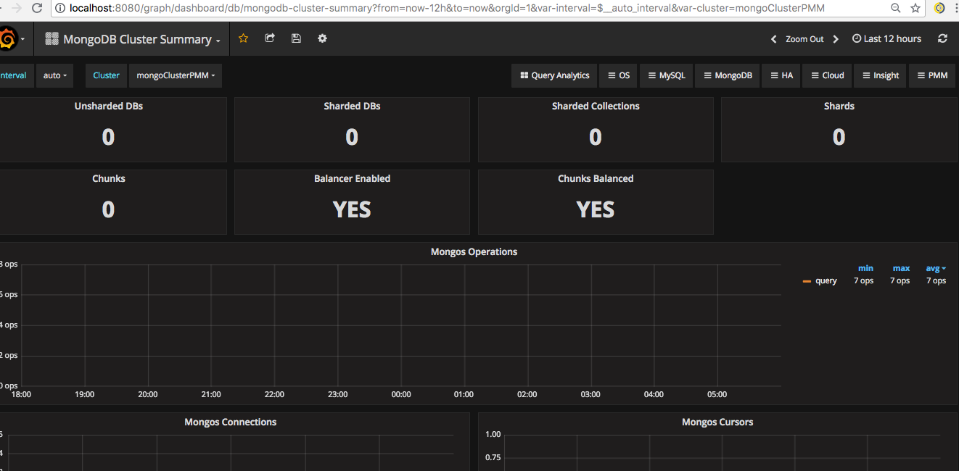Shift time range forward with right chevron
Screen dimensions: 959x471
click(x=835, y=39)
